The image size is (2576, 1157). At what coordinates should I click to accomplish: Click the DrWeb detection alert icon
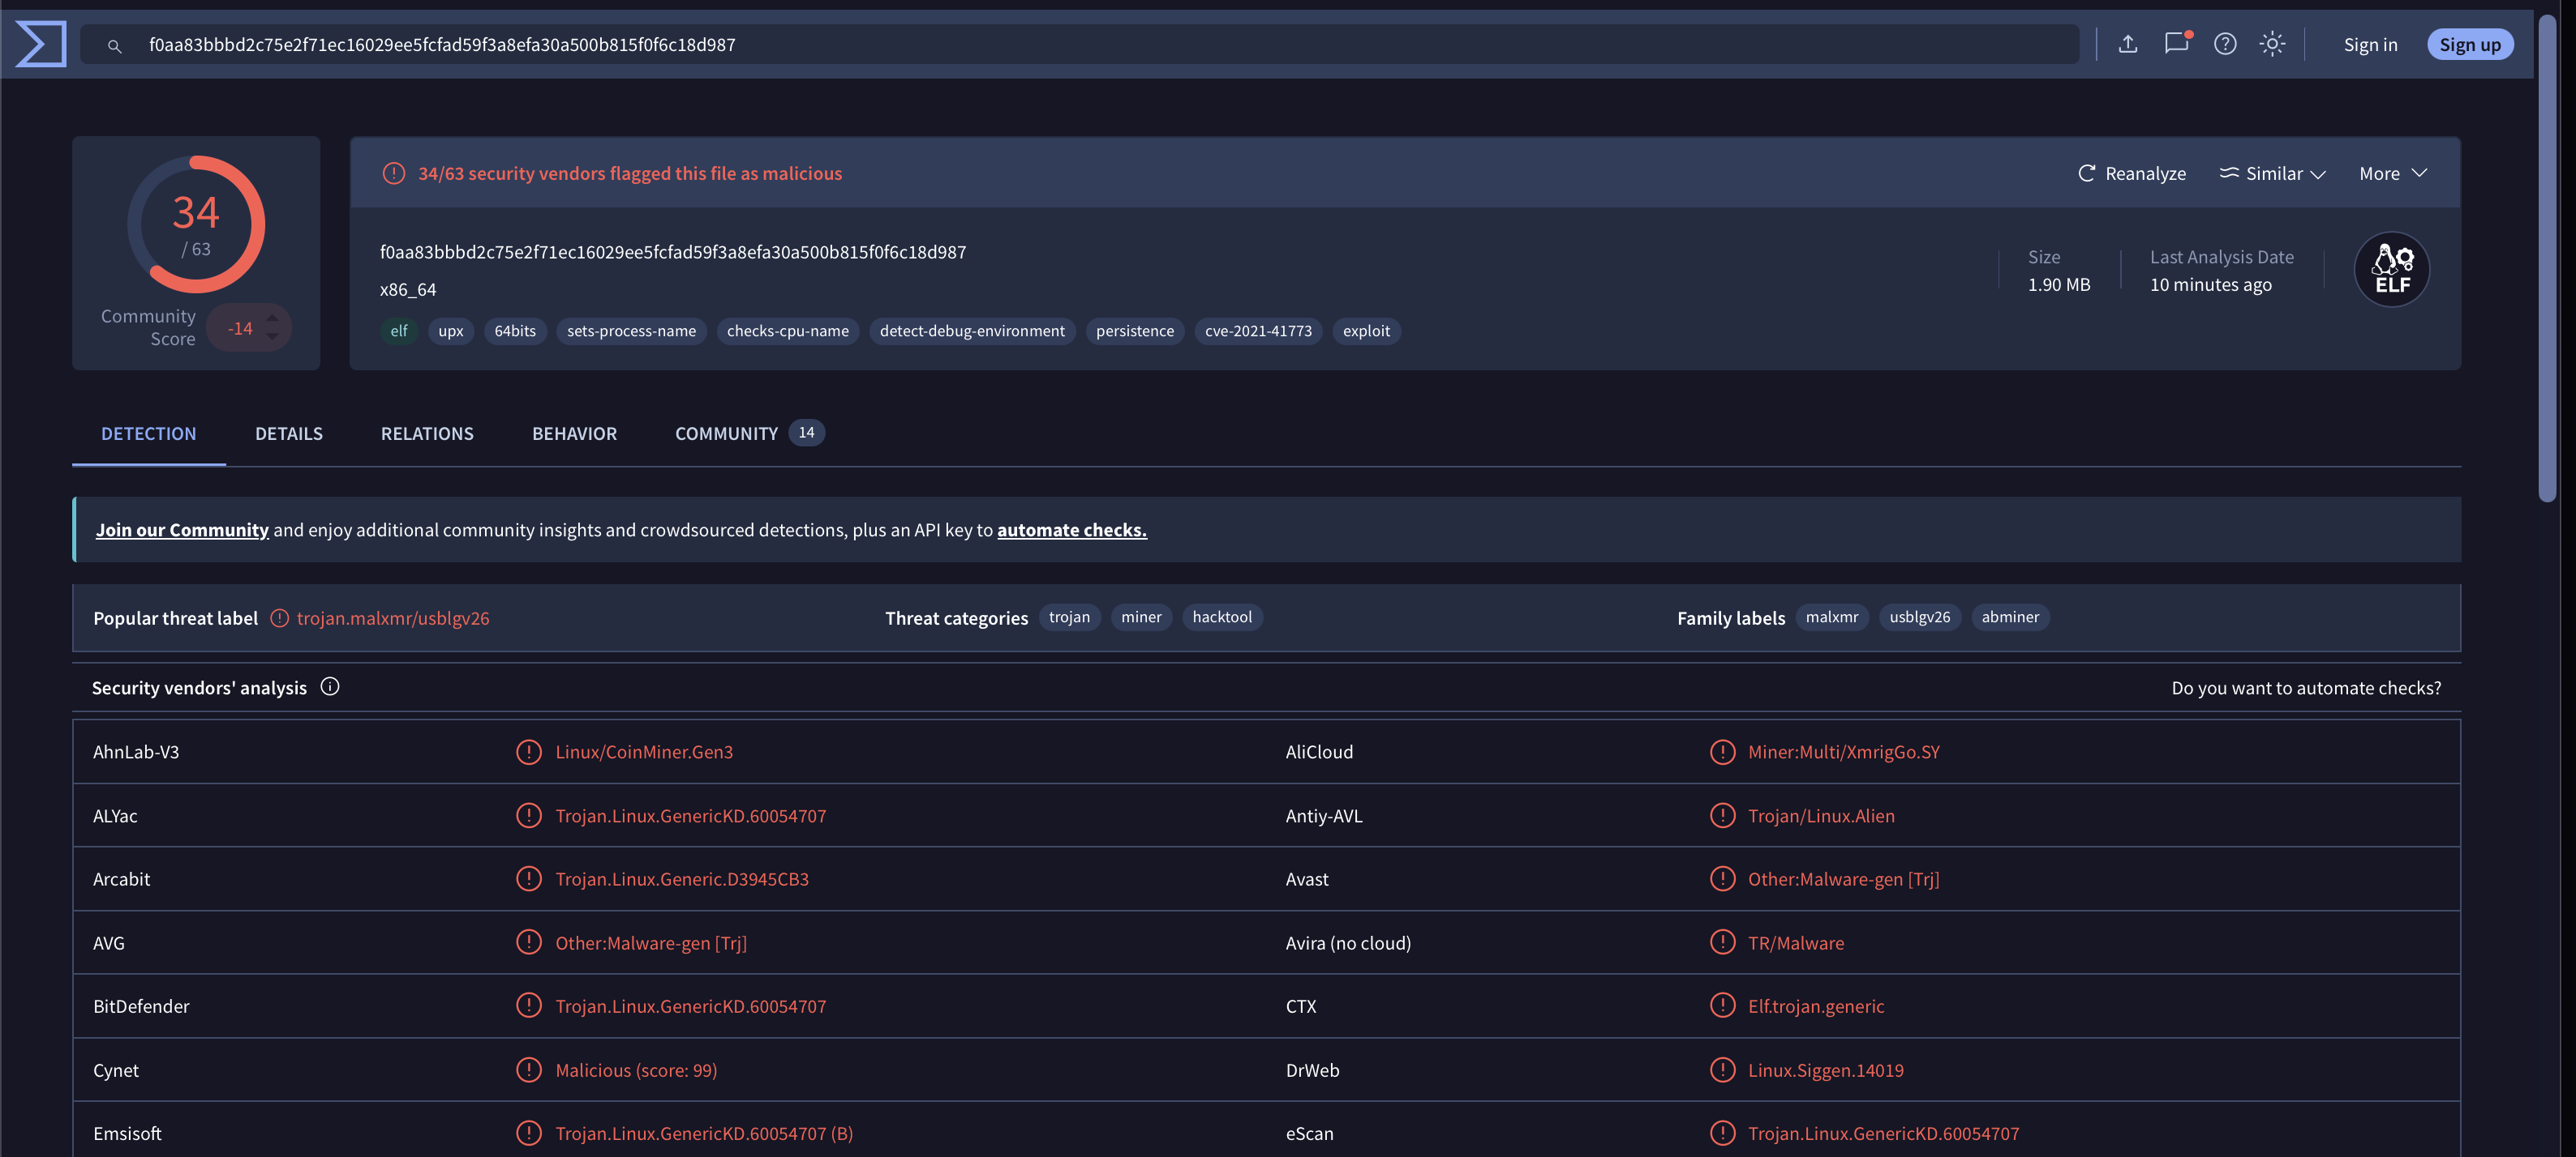pos(1722,1069)
